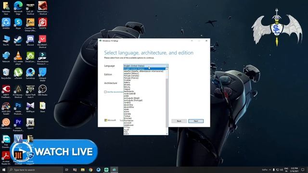
Task: Open the DroidCam desktop shortcut
Action: click(x=30, y=57)
